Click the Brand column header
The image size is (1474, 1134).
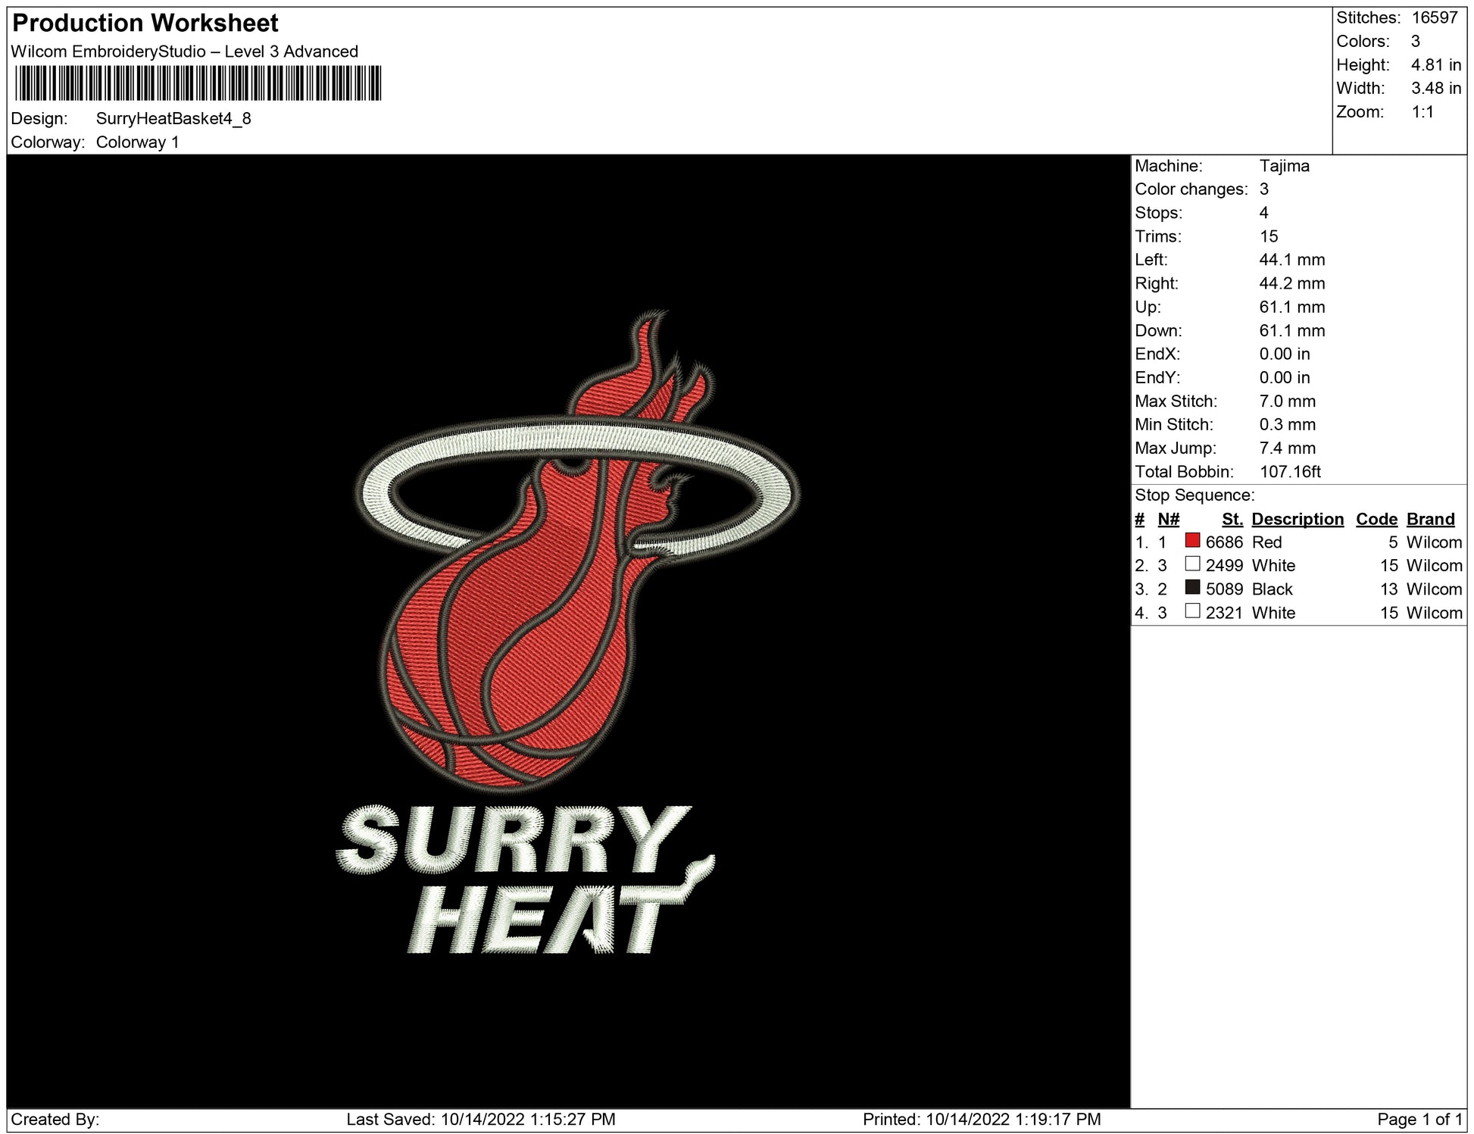(x=1430, y=519)
